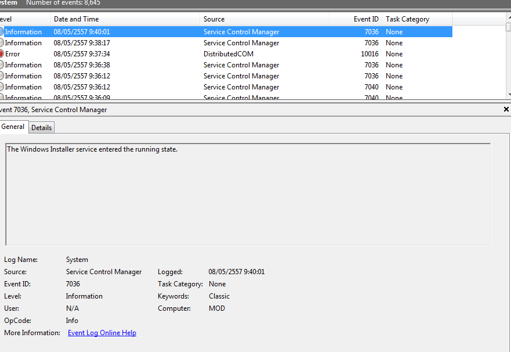
Task: Select the event ID 10016 cell
Action: pyautogui.click(x=369, y=54)
